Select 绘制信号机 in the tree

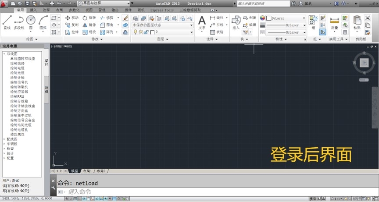coord(19,82)
